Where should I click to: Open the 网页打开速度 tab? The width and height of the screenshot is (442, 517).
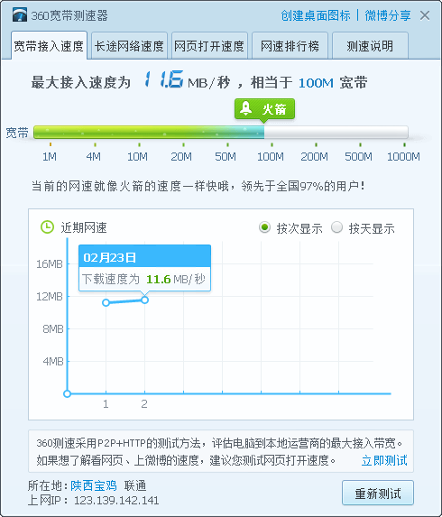(x=209, y=46)
